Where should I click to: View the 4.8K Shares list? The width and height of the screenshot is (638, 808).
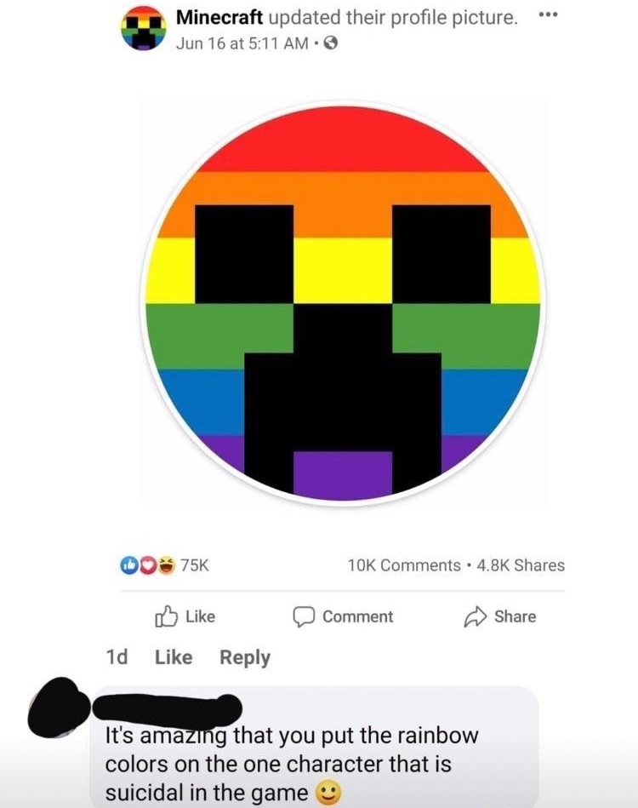521,565
